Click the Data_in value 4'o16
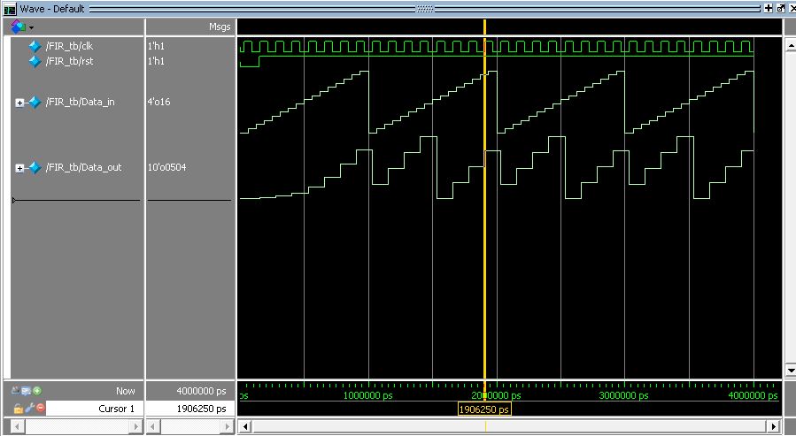796x436 pixels. point(158,102)
